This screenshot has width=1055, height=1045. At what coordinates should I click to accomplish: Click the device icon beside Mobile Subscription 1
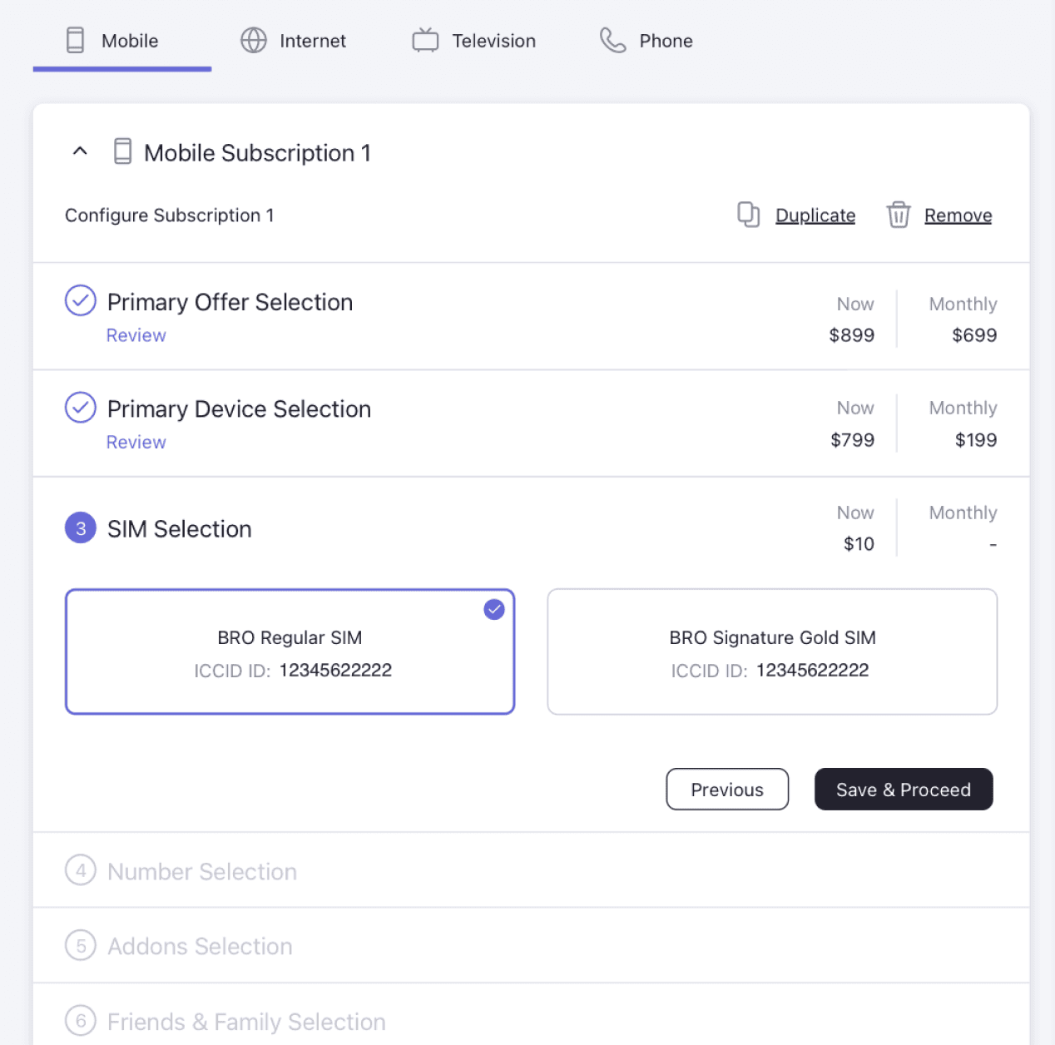[x=122, y=151]
